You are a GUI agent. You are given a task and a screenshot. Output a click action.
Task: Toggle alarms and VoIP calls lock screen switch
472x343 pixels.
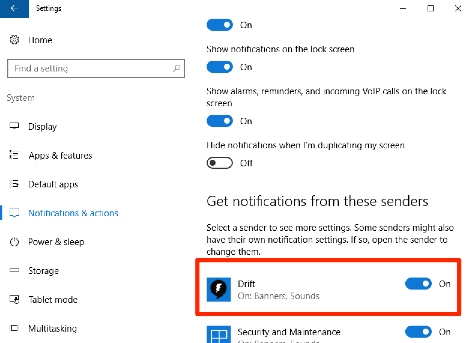coord(220,121)
